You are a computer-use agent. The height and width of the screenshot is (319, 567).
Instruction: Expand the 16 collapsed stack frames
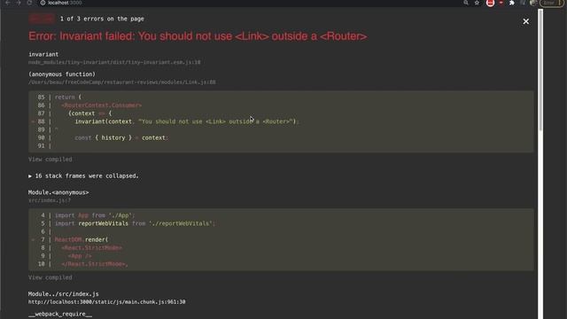click(x=83, y=176)
